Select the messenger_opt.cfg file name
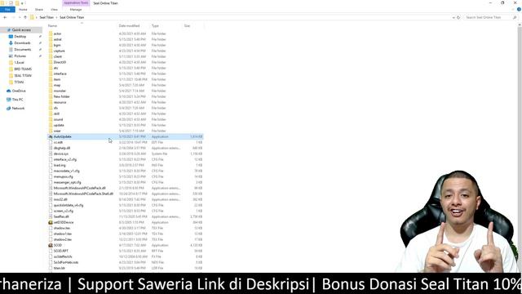The height and width of the screenshot is (294, 522). tap(67, 182)
